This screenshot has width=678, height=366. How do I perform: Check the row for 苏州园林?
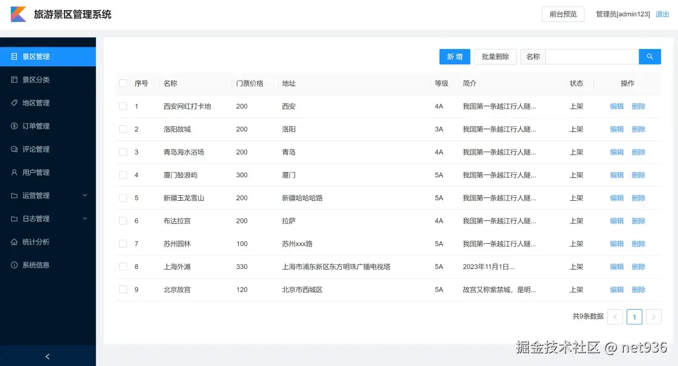pyautogui.click(x=123, y=244)
